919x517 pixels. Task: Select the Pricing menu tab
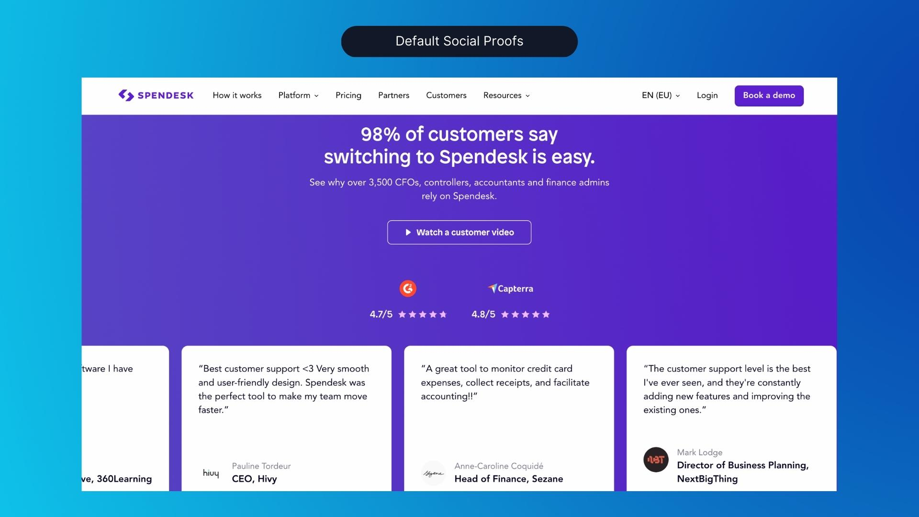coord(348,95)
